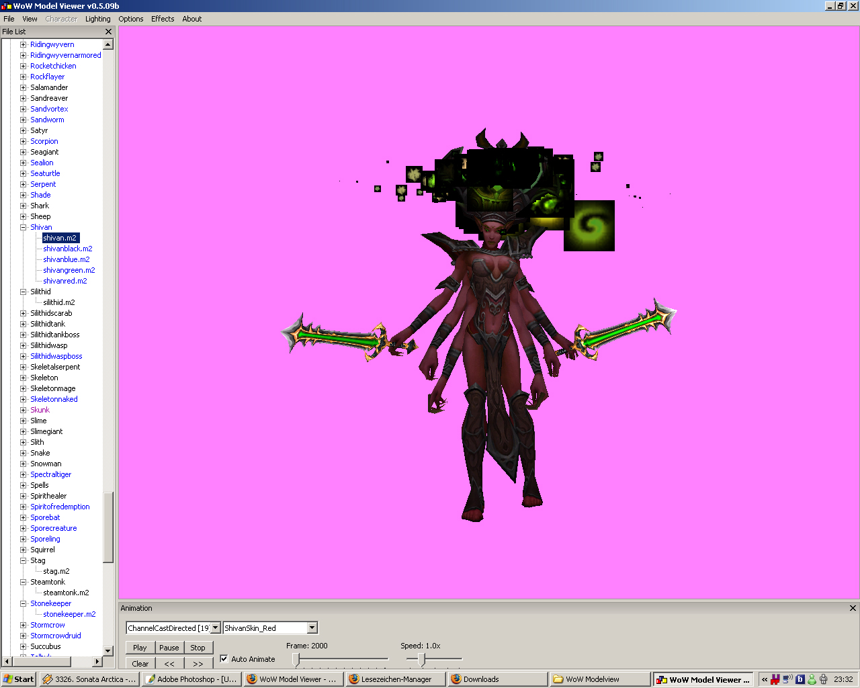
Task: Expand the Skeleton tree node
Action: [24, 378]
